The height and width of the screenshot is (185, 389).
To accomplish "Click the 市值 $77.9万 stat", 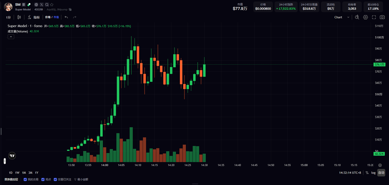I will [x=240, y=7].
